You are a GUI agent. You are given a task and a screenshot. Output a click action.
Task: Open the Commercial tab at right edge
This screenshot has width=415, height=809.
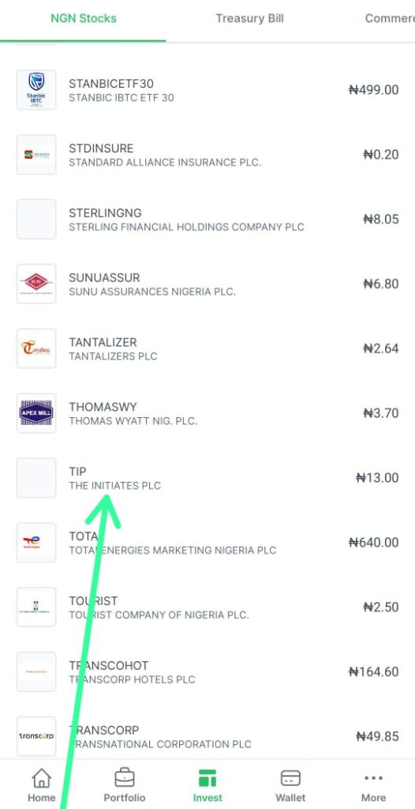click(390, 19)
